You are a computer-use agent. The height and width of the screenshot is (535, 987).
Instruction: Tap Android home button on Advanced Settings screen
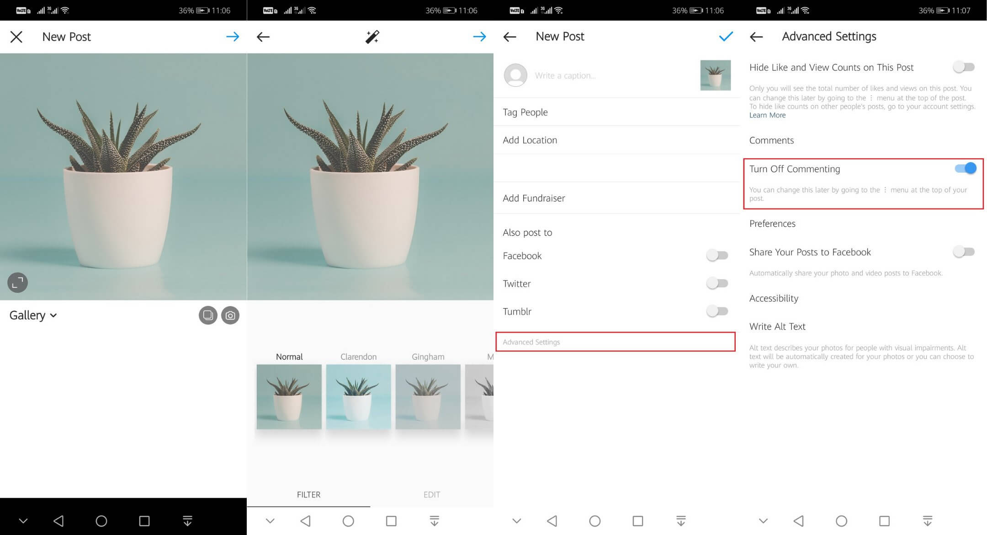842,521
